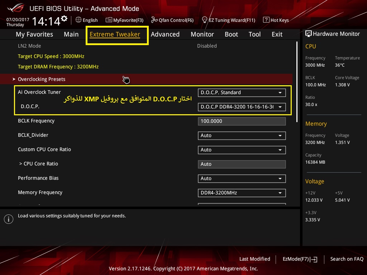The width and height of the screenshot is (367, 275).
Task: Open the D.O.C.P. profile dropdown
Action: pos(242,107)
